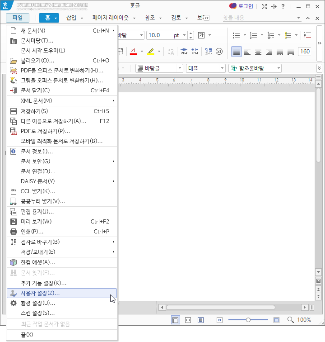Adjust the zoom slider handle

(x=248, y=320)
